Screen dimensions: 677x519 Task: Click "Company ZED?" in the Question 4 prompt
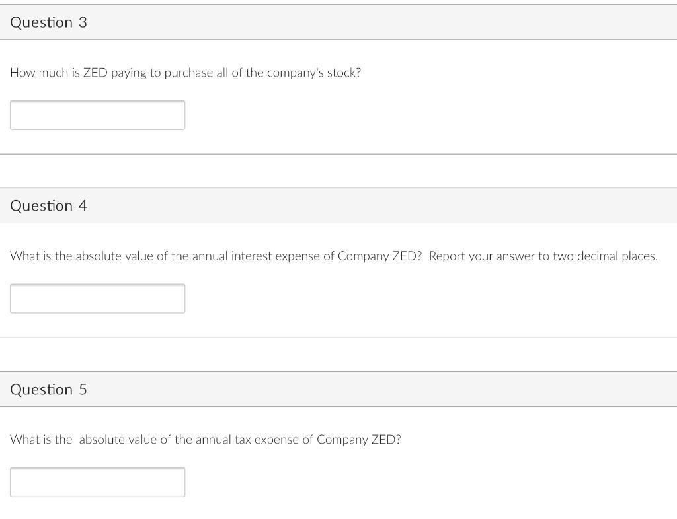379,256
